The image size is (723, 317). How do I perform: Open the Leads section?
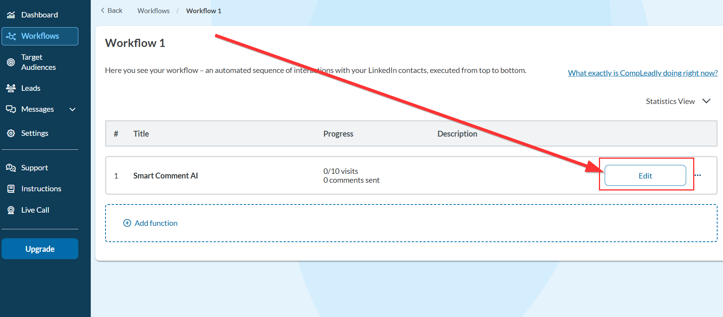pyautogui.click(x=31, y=88)
